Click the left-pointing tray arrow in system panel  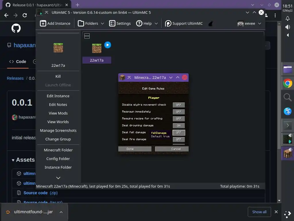(x=288, y=35)
